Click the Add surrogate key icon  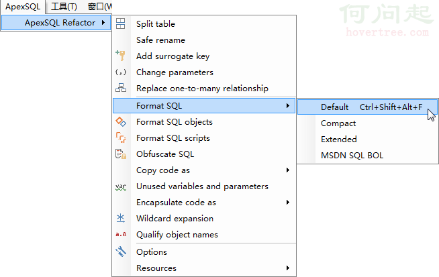pyautogui.click(x=121, y=56)
